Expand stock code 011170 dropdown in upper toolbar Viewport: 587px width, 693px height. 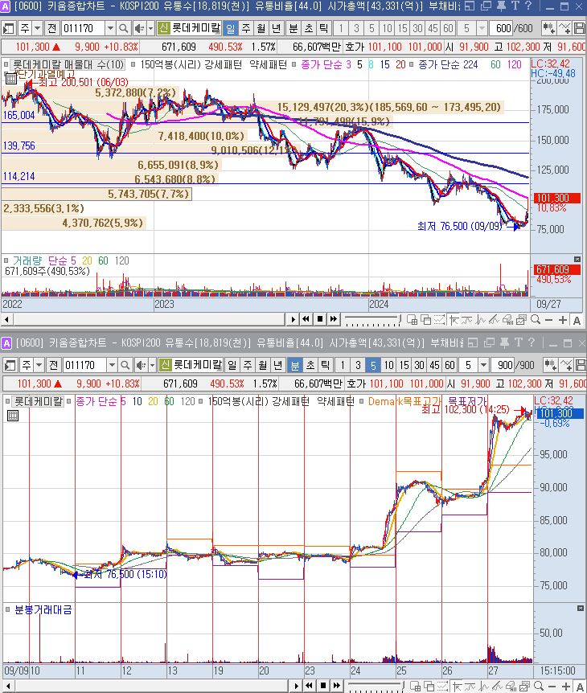(110, 29)
